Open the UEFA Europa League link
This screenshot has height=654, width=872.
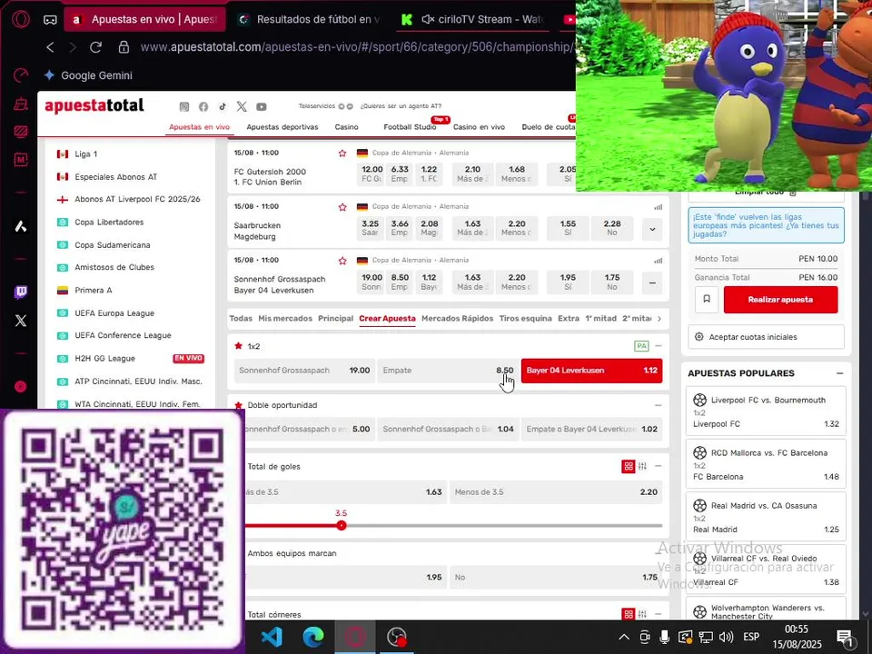click(114, 313)
